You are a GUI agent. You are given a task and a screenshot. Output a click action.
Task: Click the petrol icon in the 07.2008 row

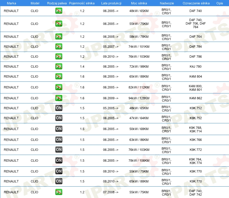59,192
